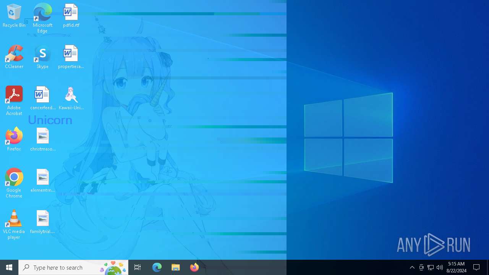Screen dimensions: 489x275
Task: Select the familytrial... image file icon
Action: 42,222
